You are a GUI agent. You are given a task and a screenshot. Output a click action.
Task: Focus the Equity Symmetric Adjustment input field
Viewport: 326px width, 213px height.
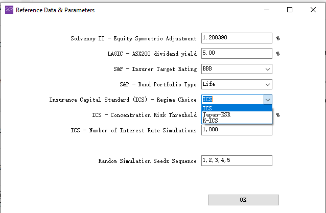pyautogui.click(x=237, y=38)
